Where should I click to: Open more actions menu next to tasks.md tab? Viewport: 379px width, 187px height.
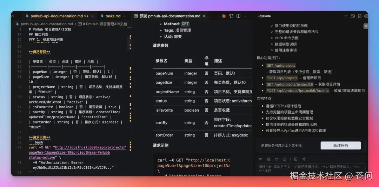[125, 16]
